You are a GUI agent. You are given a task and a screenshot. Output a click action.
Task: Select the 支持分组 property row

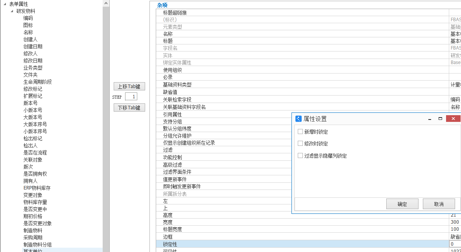(x=224, y=121)
